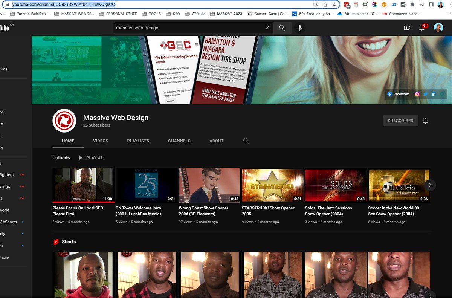Open the Atrium Master OneDrive bookmark
The image size is (452, 298).
[357, 14]
